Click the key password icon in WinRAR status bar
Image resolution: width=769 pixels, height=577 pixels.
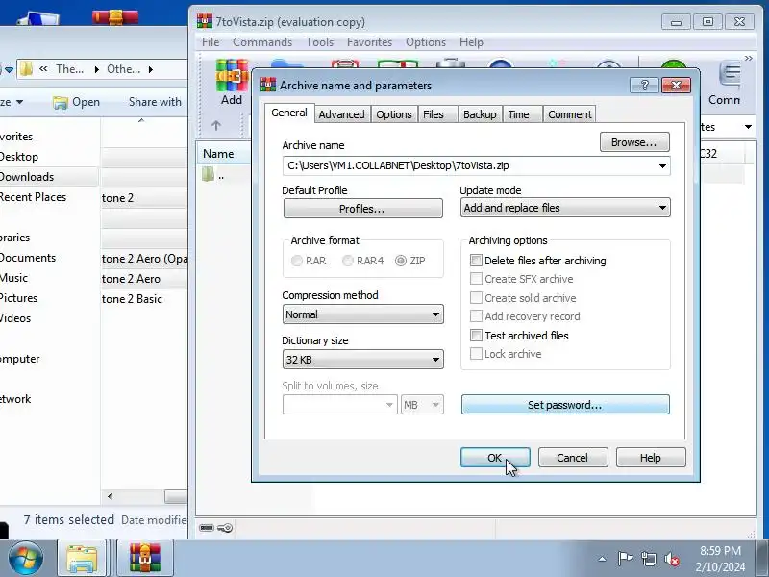point(225,527)
